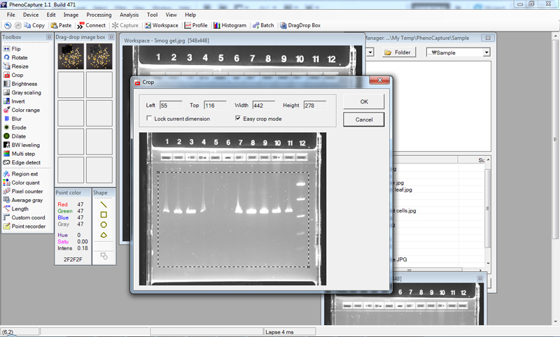
Task: Choose the Brightness tool
Action: 24,84
